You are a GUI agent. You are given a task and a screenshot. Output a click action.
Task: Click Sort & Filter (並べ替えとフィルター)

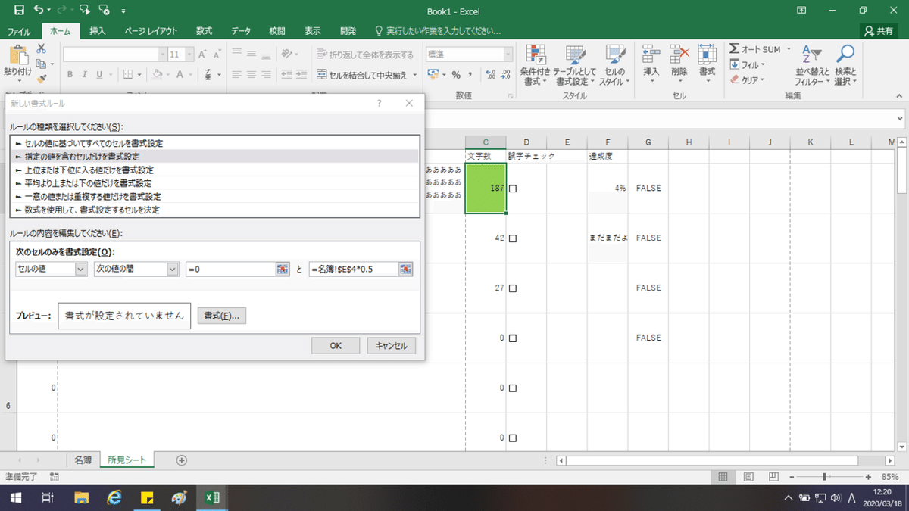pyautogui.click(x=812, y=64)
